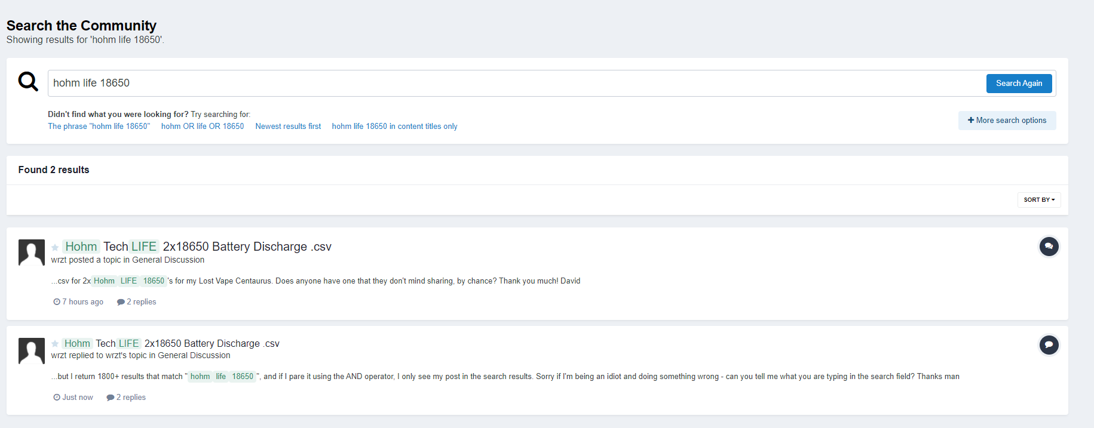Screen dimensions: 1094x428
Task: Open wrzt's avatar on the first result
Action: pyautogui.click(x=32, y=253)
